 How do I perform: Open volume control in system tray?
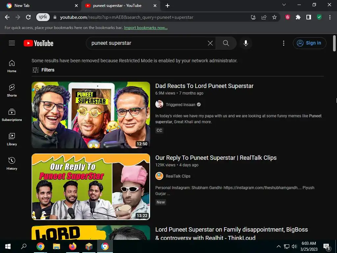point(294,246)
